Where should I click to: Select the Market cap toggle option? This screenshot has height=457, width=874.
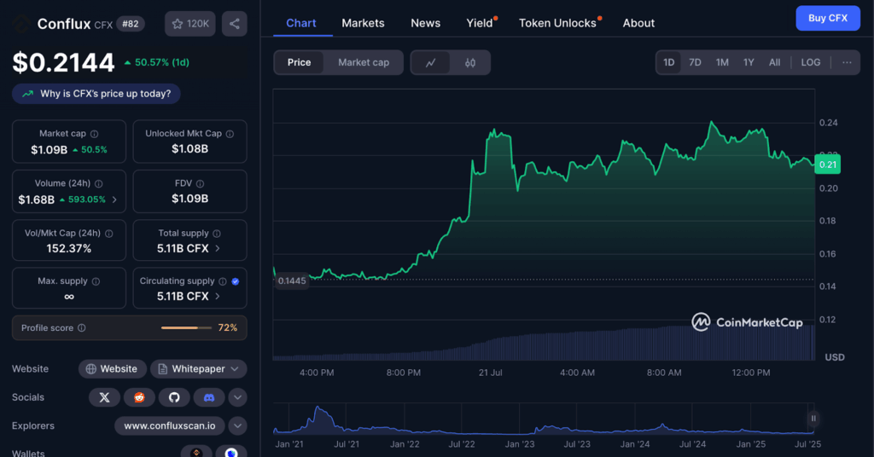(x=364, y=62)
